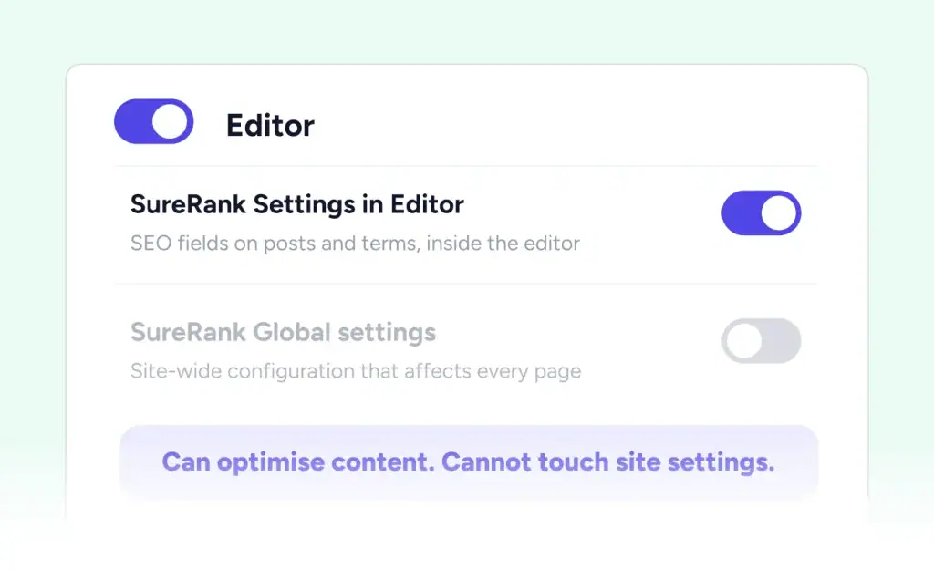Click the SureRank Settings in Editor label
This screenshot has width=934, height=570.
tap(296, 204)
